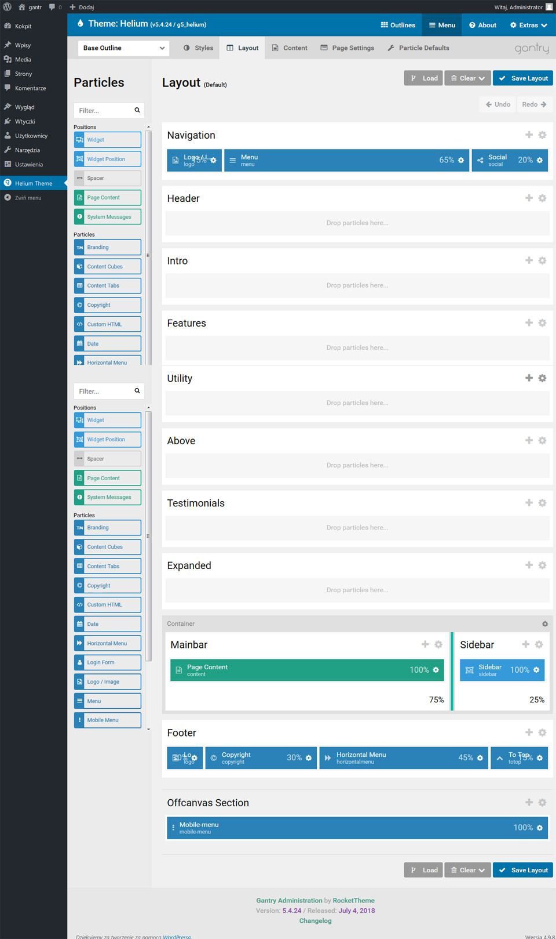This screenshot has width=556, height=939.
Task: Select Branding particle in first list
Action: point(108,247)
